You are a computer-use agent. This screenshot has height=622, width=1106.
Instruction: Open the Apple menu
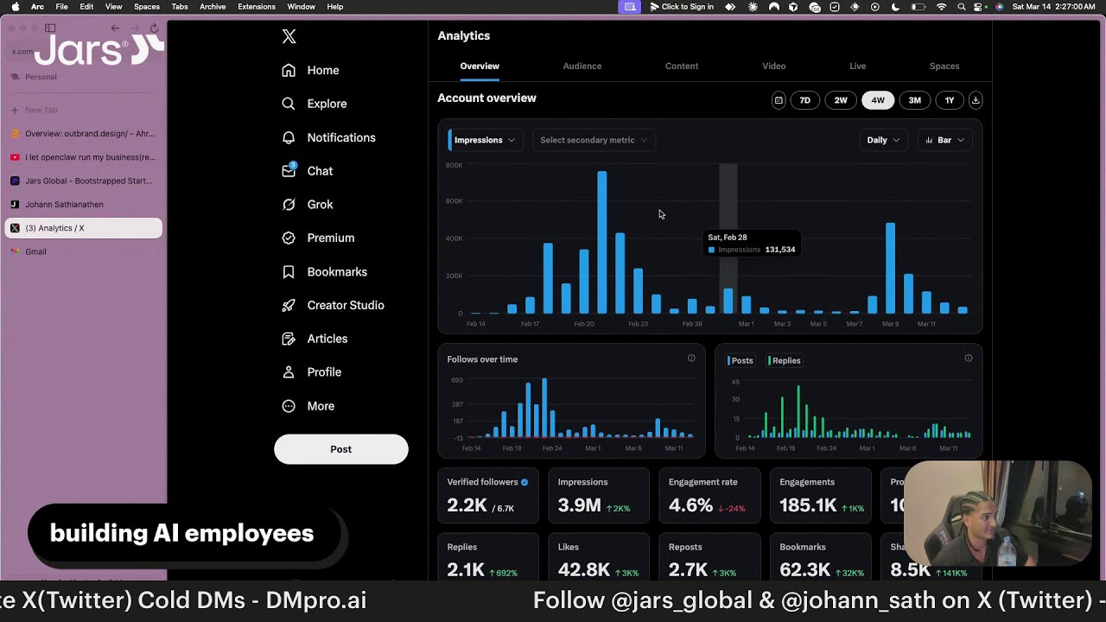(15, 7)
